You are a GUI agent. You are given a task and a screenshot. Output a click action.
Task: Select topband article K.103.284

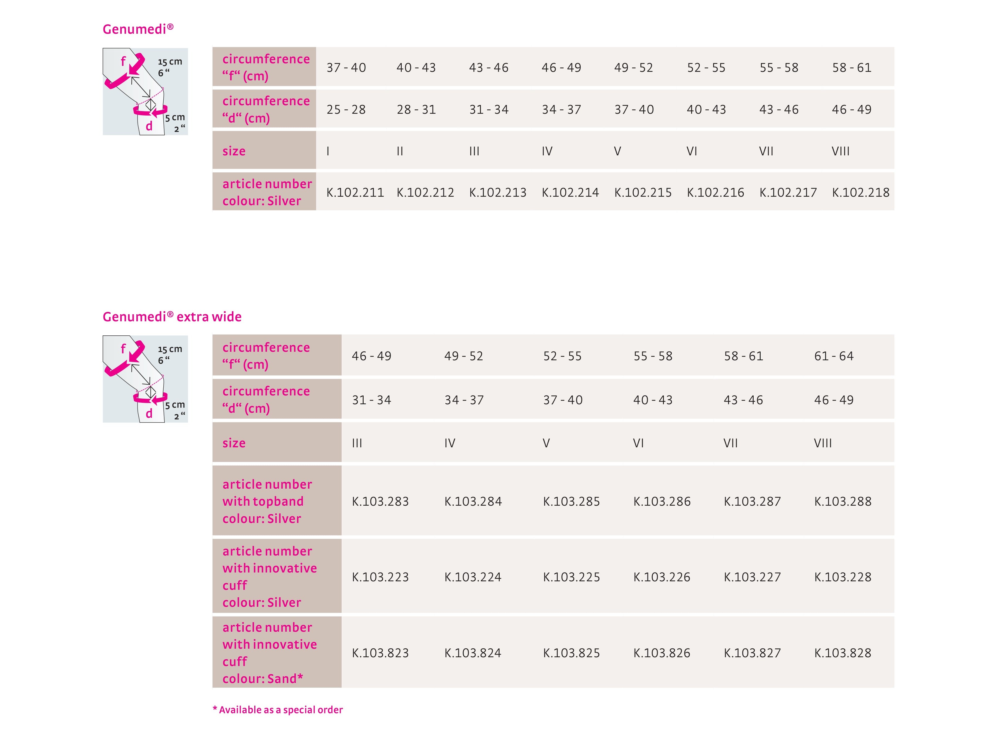(x=473, y=502)
